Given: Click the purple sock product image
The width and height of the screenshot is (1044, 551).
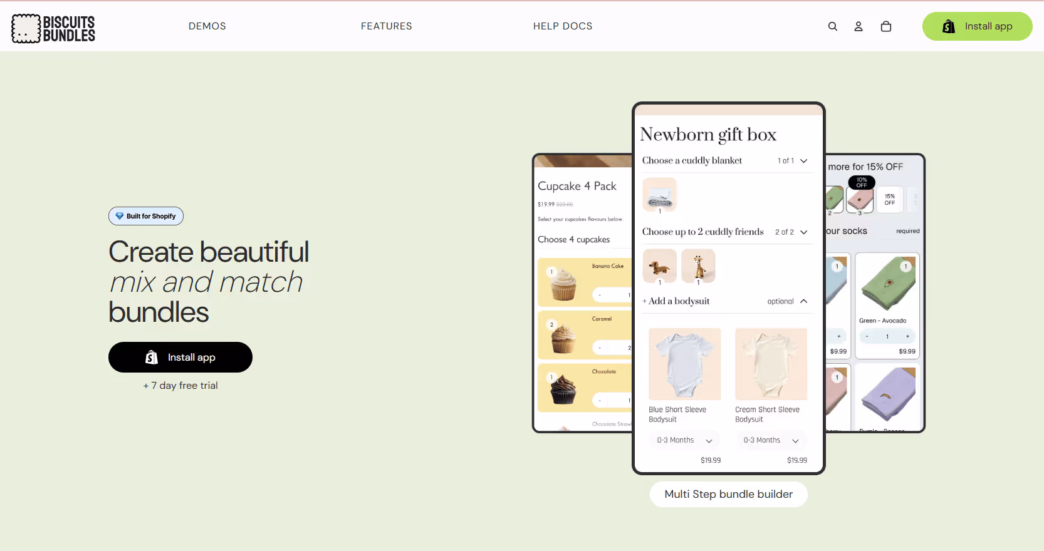Looking at the screenshot, I should pos(887,396).
